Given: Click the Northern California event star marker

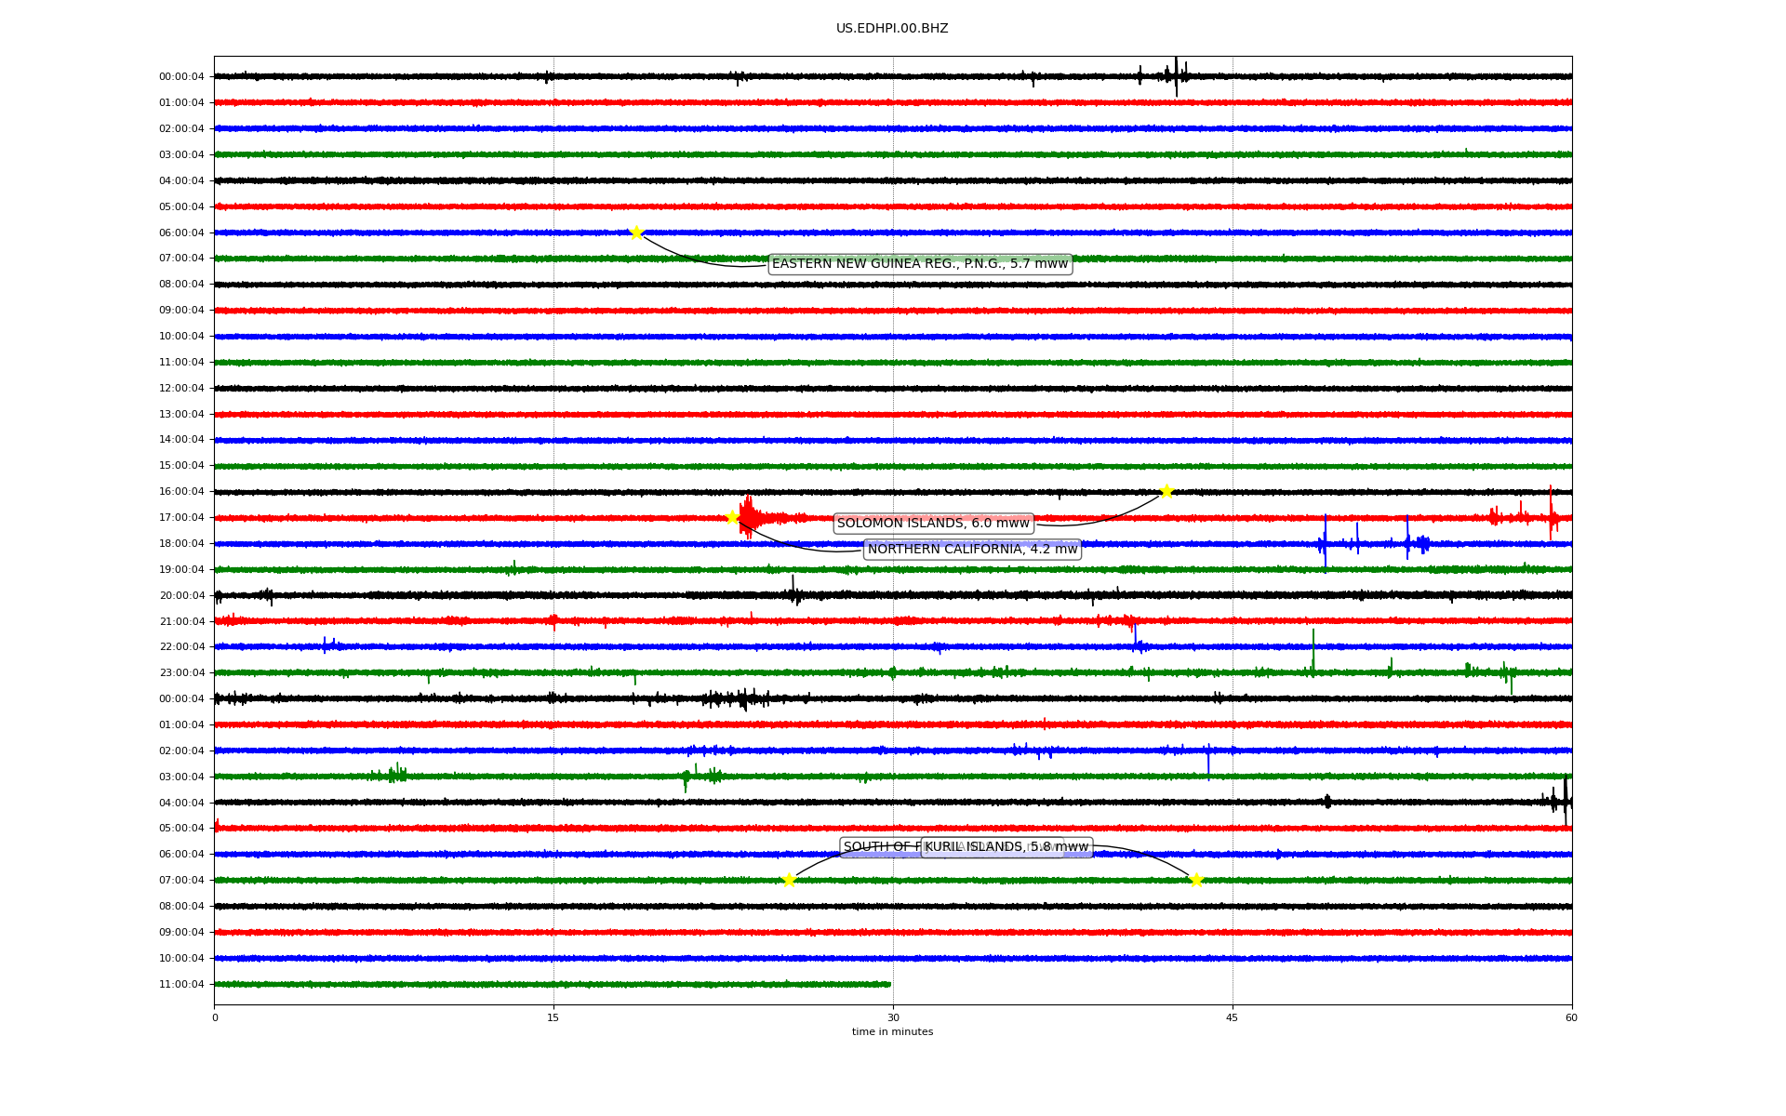Looking at the screenshot, I should click(x=732, y=517).
